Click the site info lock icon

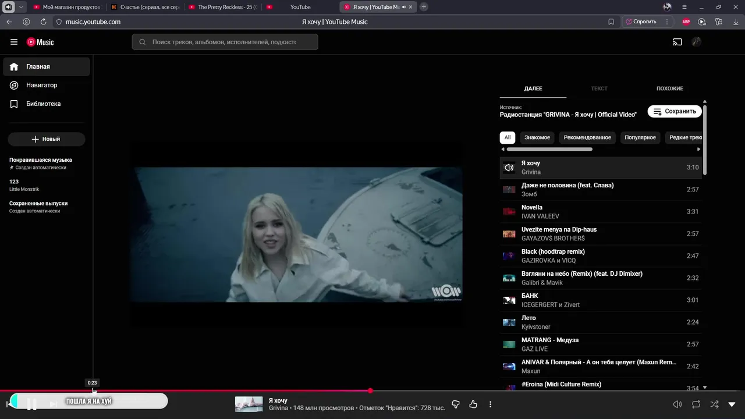pyautogui.click(x=59, y=22)
